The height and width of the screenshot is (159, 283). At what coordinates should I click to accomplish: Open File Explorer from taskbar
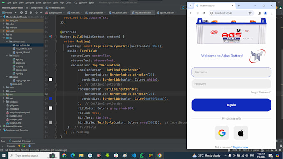(x=82, y=155)
